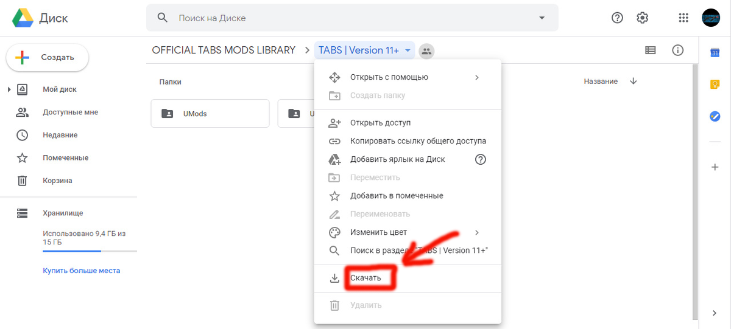Open Помеченные section

coord(65,158)
